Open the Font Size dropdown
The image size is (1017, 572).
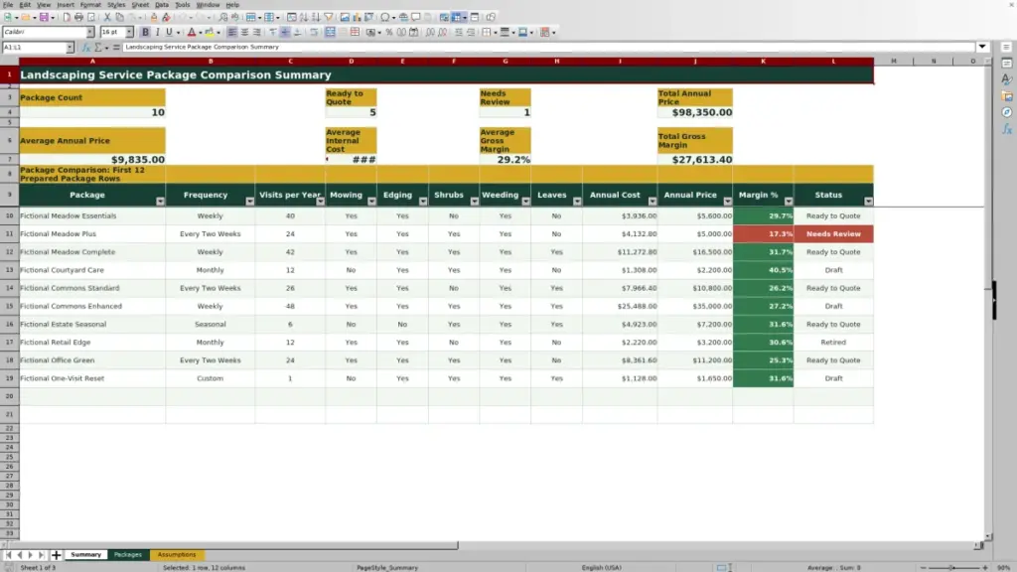pos(129,32)
